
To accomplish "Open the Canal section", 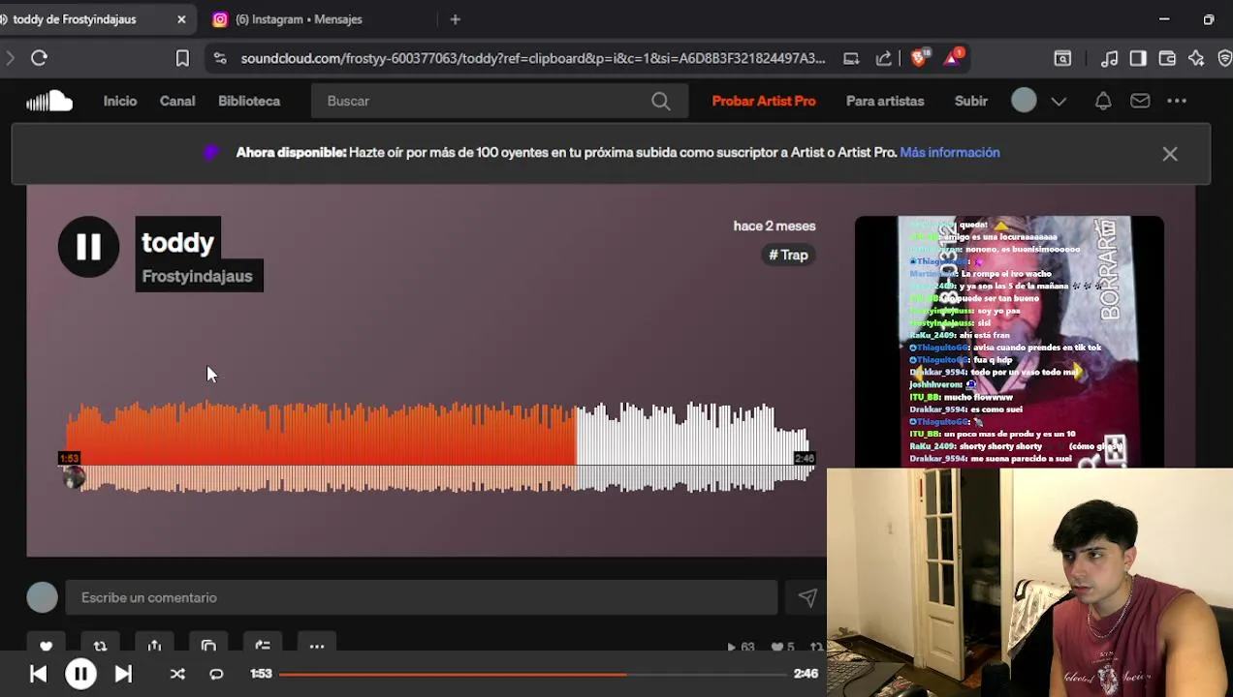I will 177,101.
